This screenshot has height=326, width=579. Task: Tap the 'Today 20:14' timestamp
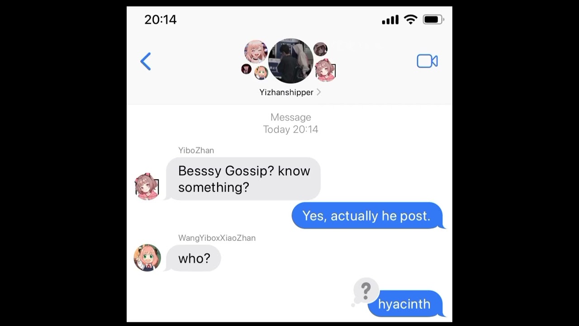pyautogui.click(x=290, y=129)
